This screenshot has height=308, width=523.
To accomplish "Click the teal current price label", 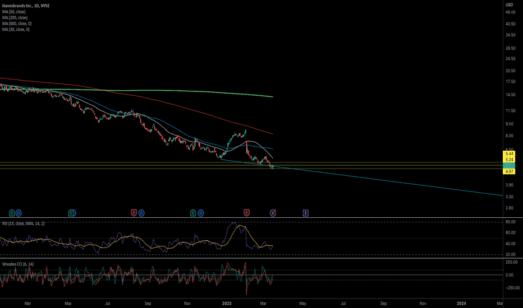I will [x=509, y=166].
